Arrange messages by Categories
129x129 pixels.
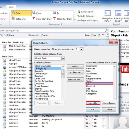[19, 19]
